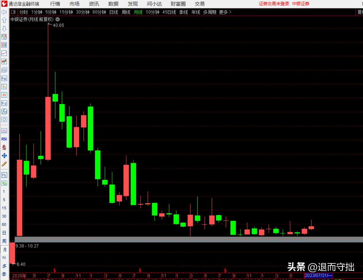The height and width of the screenshot is (280, 363).
Task: Select the candlestick chart icon in sidebar
Action: tap(4, 62)
